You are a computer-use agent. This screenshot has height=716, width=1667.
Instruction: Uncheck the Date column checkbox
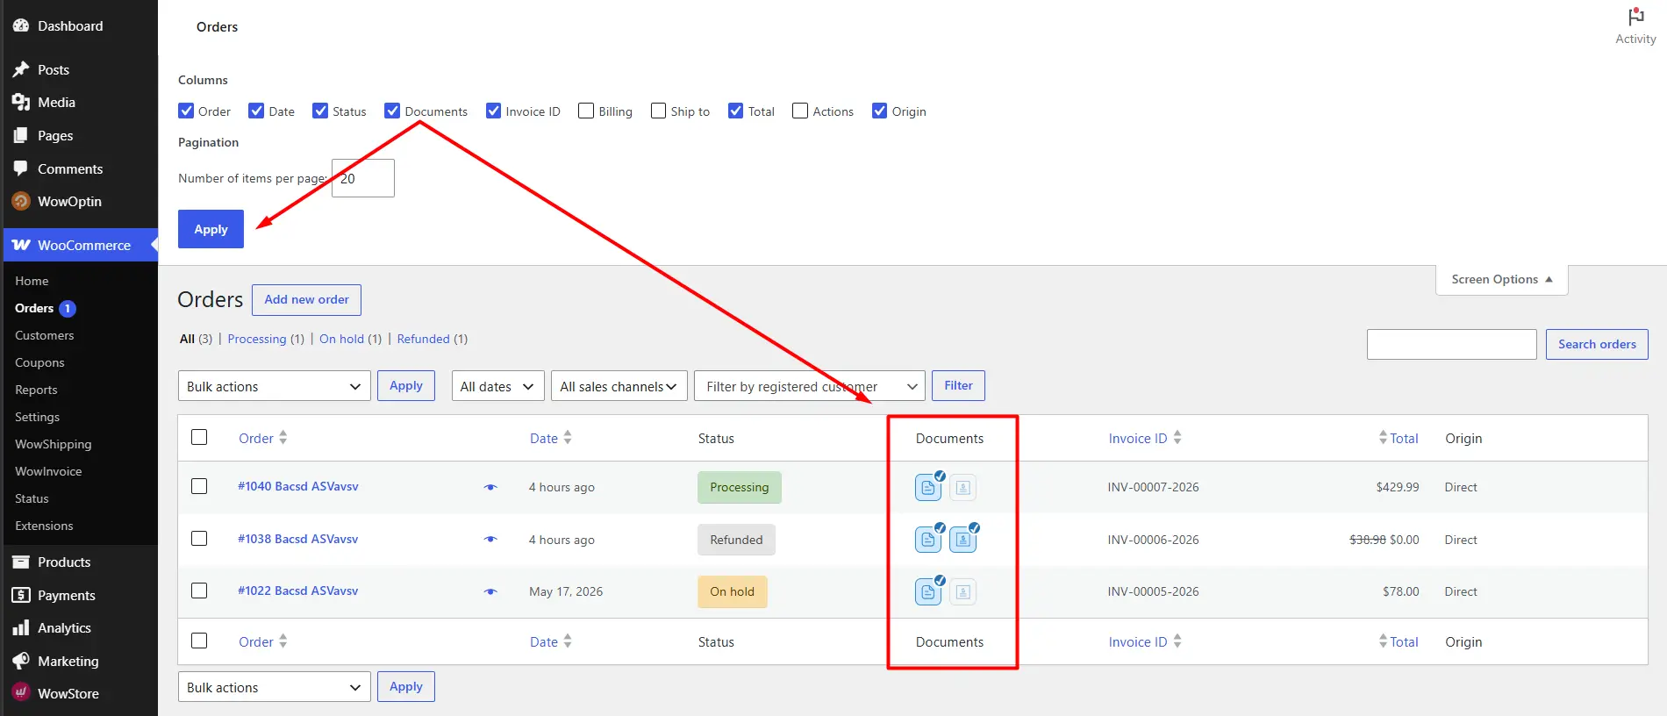pyautogui.click(x=256, y=111)
